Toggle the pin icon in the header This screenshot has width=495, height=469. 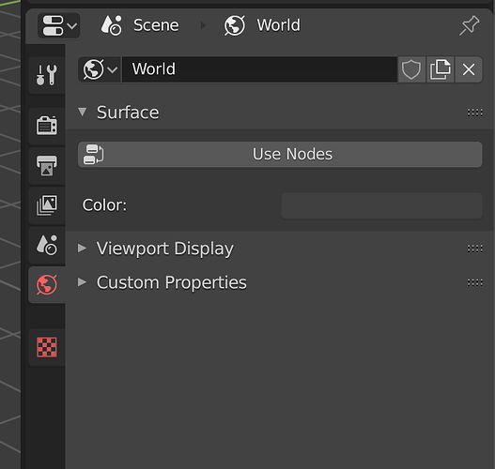click(x=469, y=25)
